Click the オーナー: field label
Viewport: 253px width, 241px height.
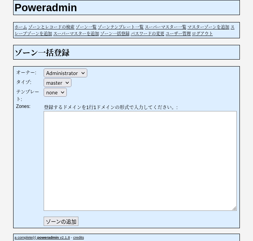(x=26, y=72)
